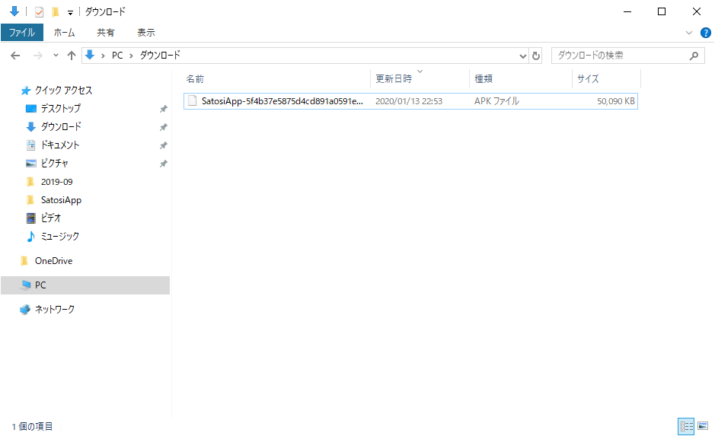The image size is (715, 436).
Task: Switch to large thumbnails view icon
Action: tap(703, 426)
